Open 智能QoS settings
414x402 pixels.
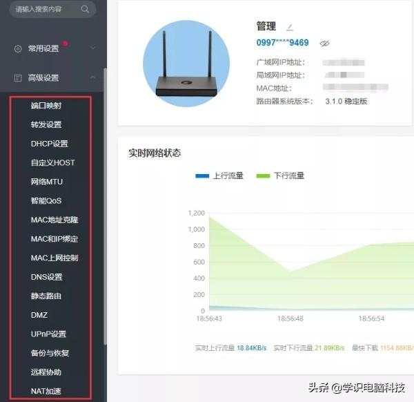[46, 201]
